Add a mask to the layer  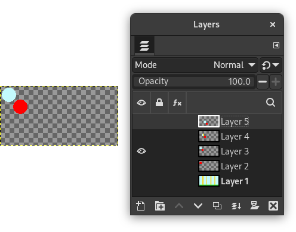[x=255, y=206]
